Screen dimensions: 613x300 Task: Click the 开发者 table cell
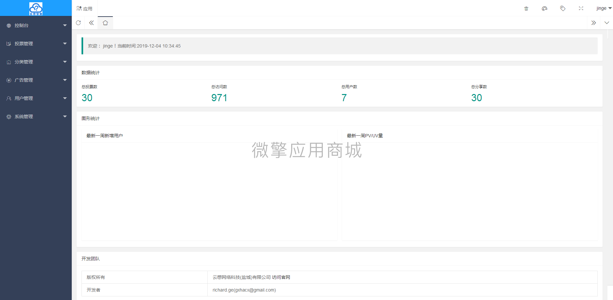[x=144, y=290]
